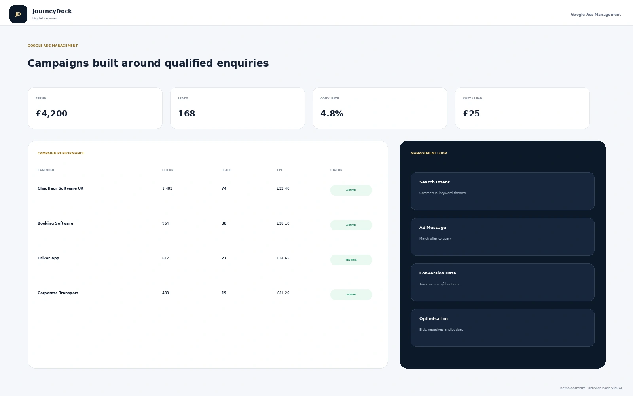The height and width of the screenshot is (396, 633).
Task: Open the Conversion Data card
Action: 502,282
